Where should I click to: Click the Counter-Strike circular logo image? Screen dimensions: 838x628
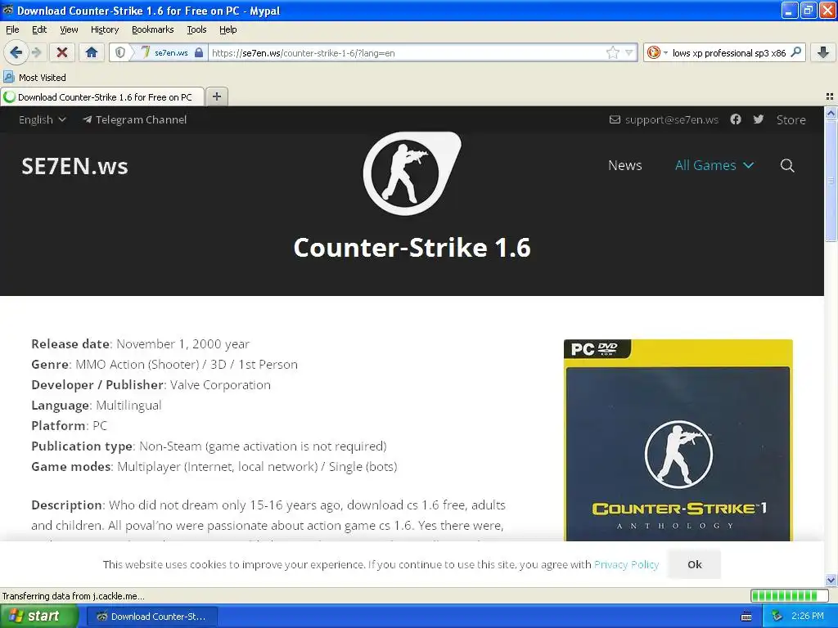pos(412,173)
